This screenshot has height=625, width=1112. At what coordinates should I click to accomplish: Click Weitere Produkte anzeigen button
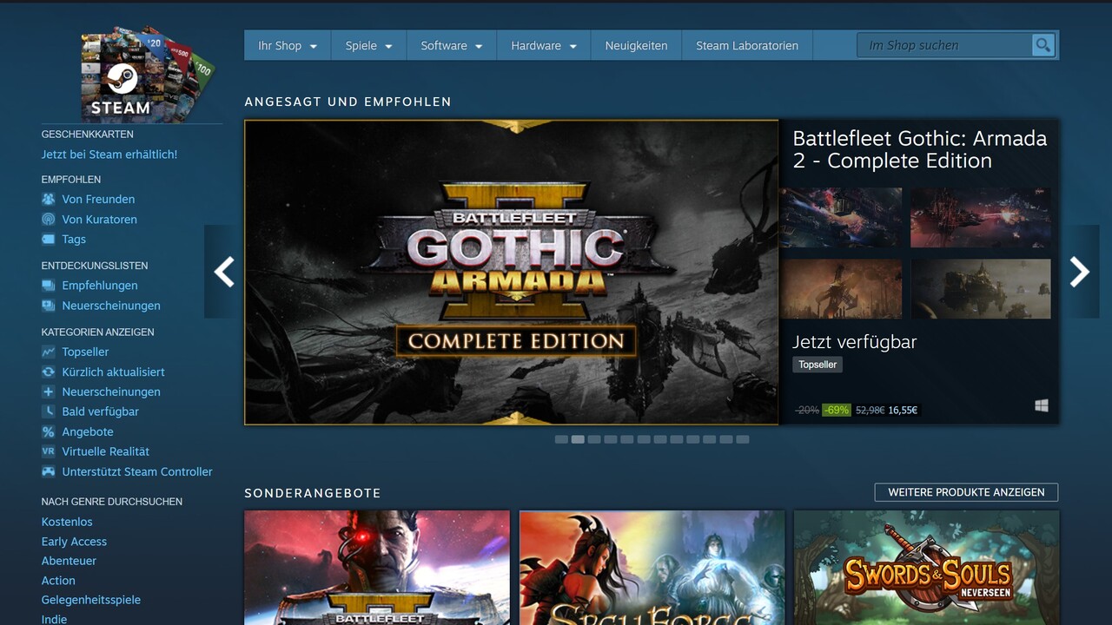[966, 492]
